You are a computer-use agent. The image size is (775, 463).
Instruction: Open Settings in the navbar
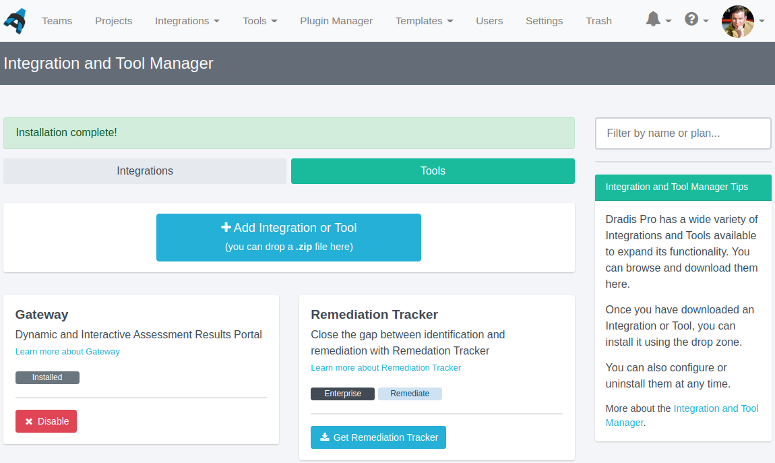544,21
